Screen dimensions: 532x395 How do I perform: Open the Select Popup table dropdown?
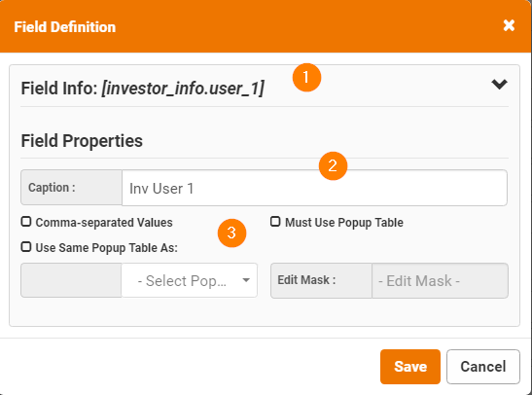point(190,280)
